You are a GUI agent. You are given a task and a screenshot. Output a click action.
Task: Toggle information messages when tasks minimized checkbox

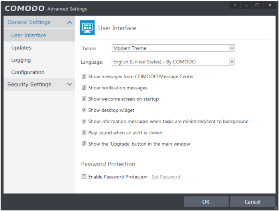pos(84,121)
